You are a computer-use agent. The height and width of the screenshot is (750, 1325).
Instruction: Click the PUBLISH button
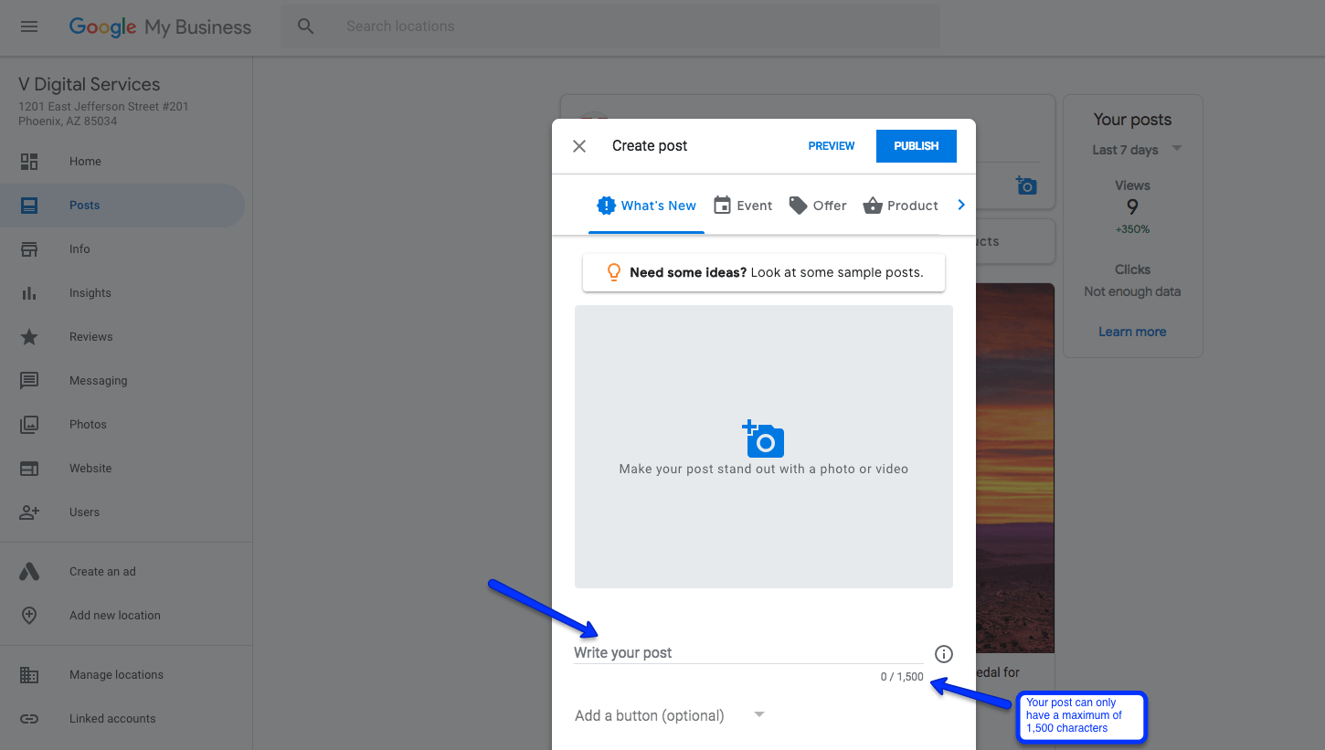pyautogui.click(x=917, y=146)
